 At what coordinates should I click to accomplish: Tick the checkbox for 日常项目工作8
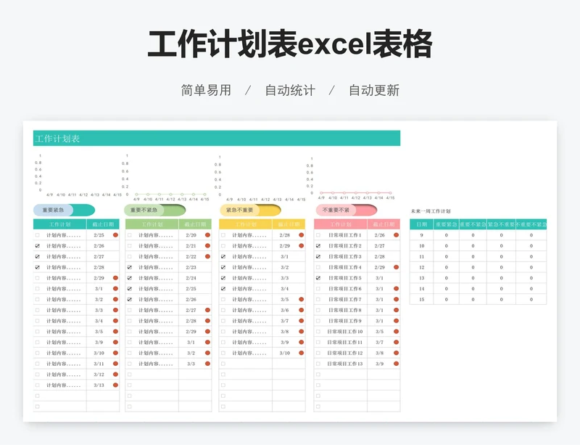(318, 310)
